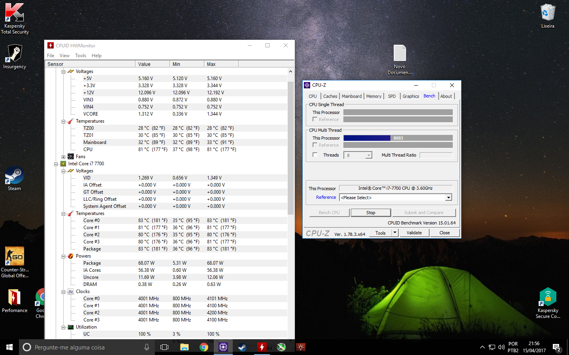Click the Sensor column header
The width and height of the screenshot is (569, 355).
click(90, 64)
